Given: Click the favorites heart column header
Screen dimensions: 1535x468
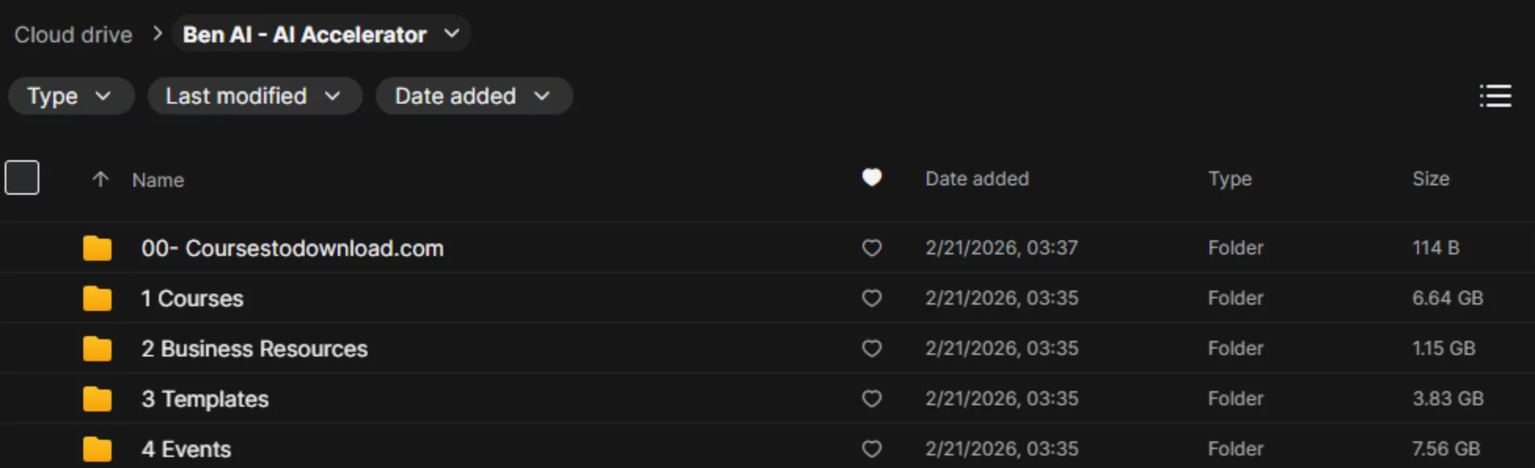Looking at the screenshot, I should click(x=871, y=178).
